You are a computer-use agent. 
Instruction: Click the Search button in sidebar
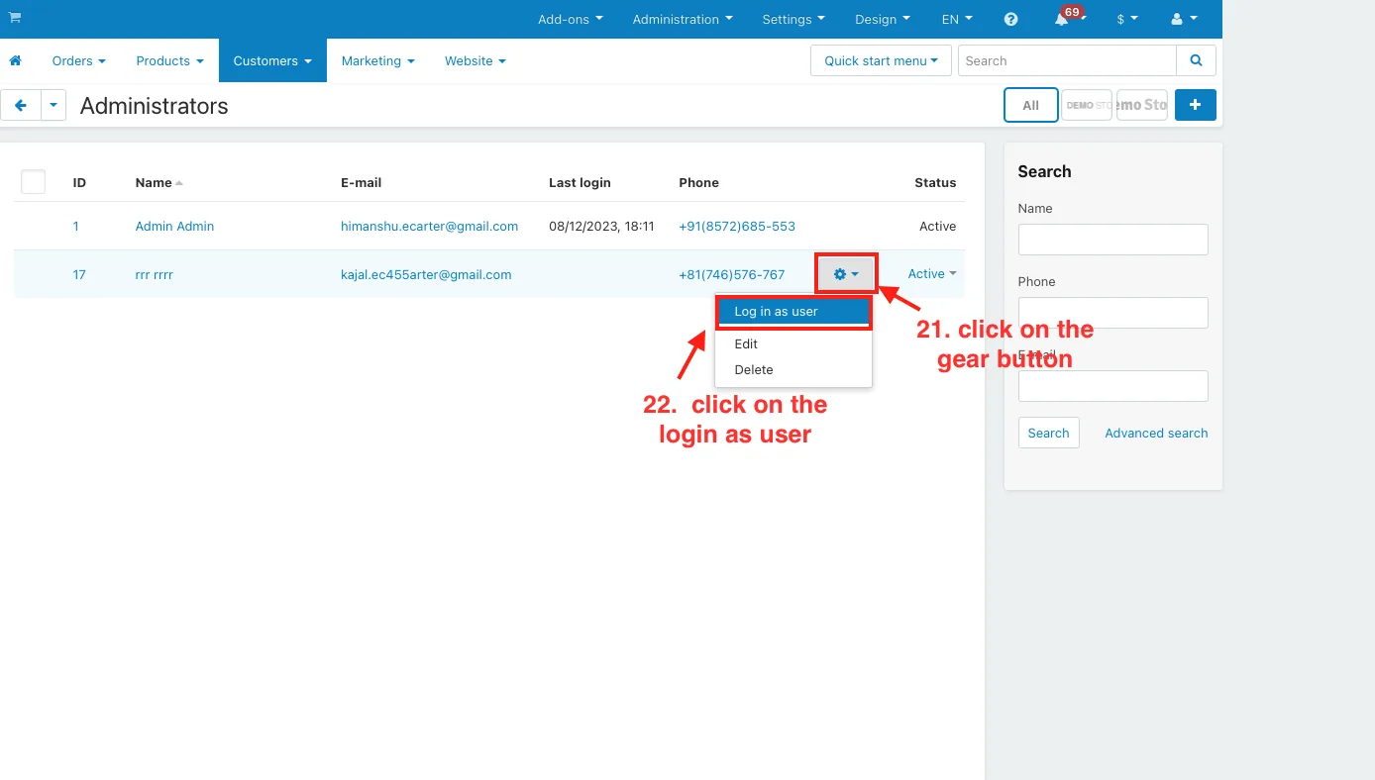1048,433
